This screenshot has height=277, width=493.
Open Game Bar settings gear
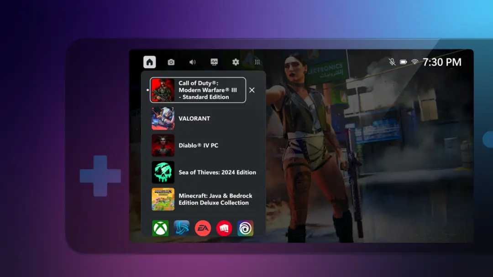coord(236,62)
